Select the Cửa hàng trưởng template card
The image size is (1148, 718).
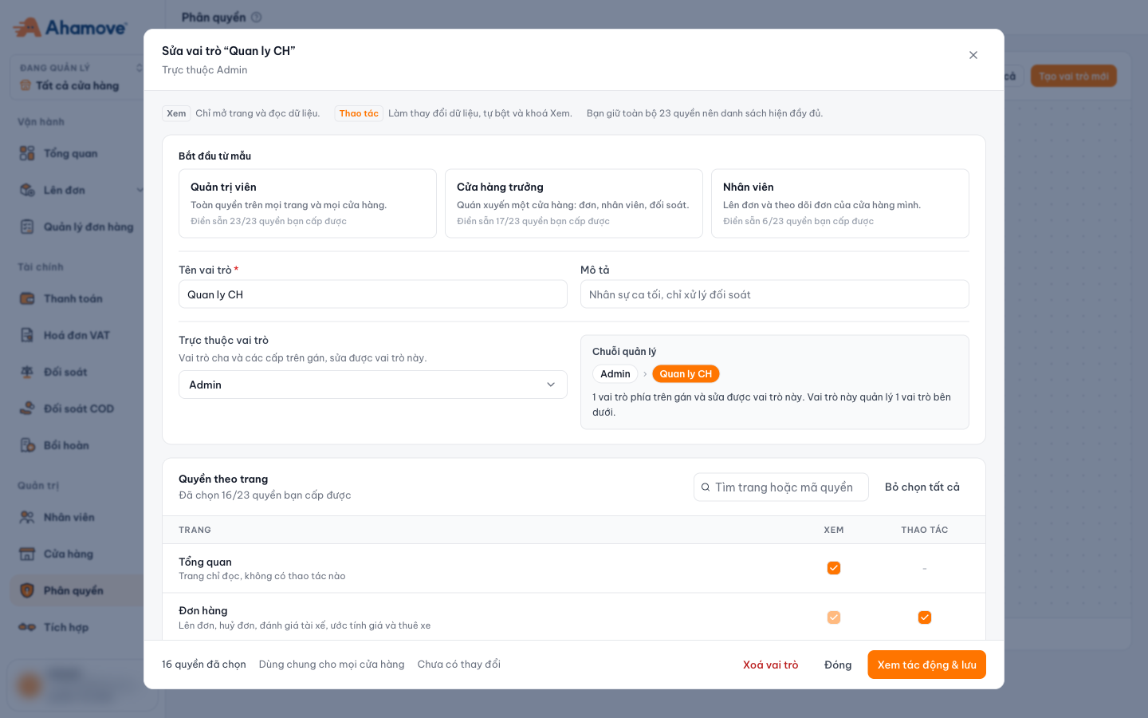(x=574, y=203)
